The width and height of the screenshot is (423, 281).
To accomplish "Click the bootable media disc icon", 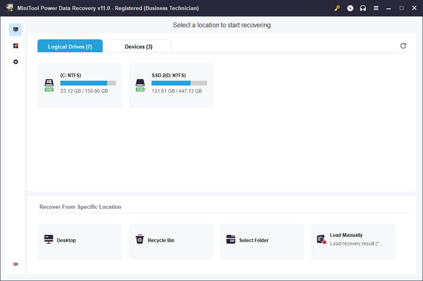I will pyautogui.click(x=350, y=8).
